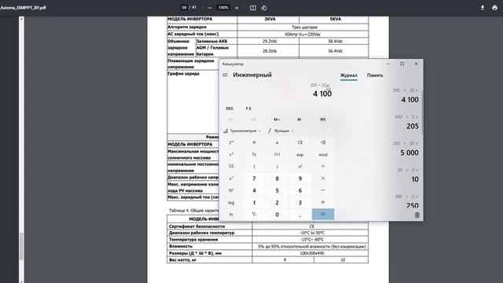Image resolution: width=503 pixels, height=283 pixels.
Task: Click digit 2 on calculator
Action: [277, 203]
